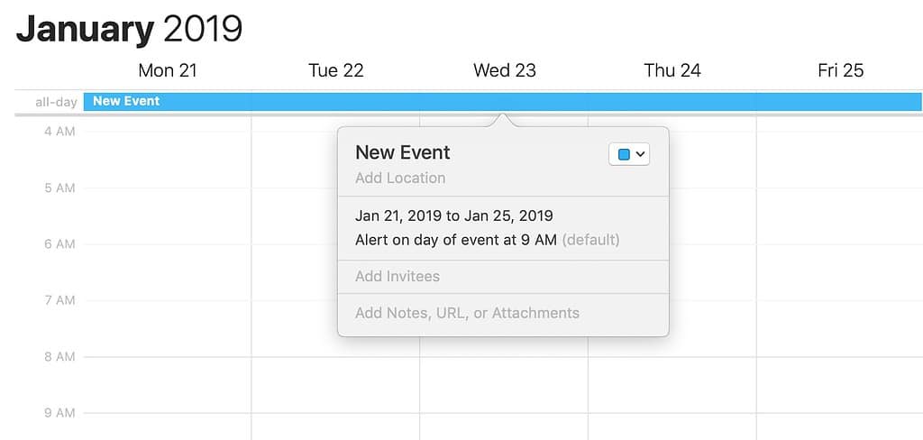
Task: Click the Add Location field
Action: tap(400, 178)
